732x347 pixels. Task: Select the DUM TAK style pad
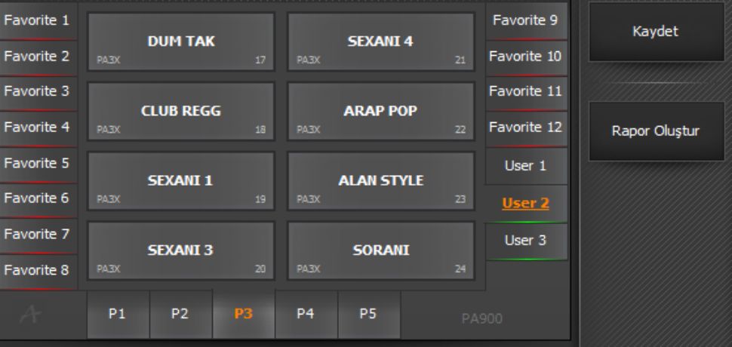coord(180,43)
